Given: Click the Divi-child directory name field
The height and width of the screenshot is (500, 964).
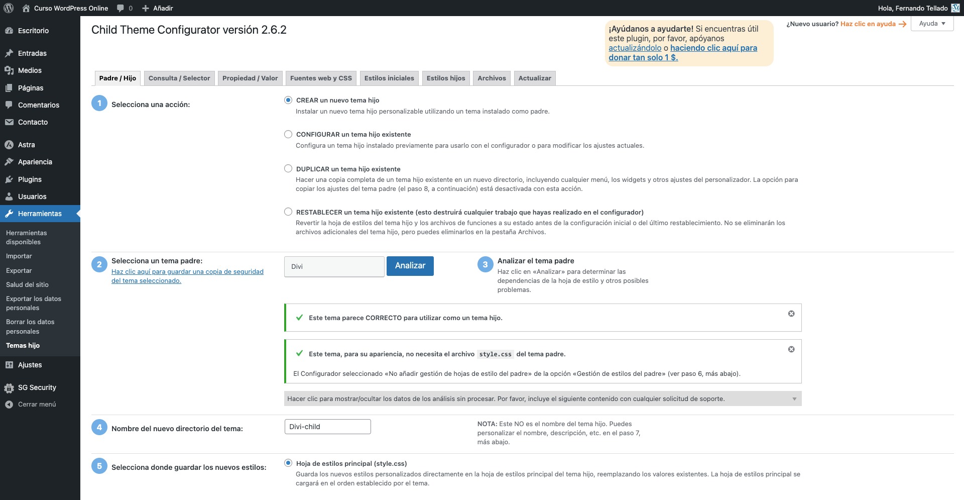Looking at the screenshot, I should pyautogui.click(x=327, y=427).
